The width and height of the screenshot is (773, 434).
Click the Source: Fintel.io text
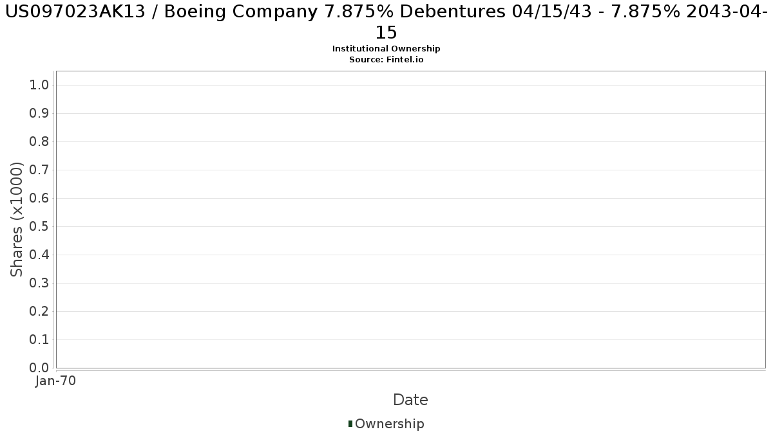pyautogui.click(x=386, y=59)
